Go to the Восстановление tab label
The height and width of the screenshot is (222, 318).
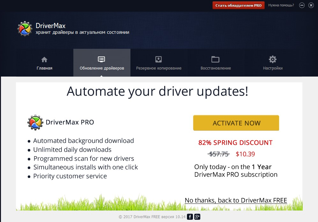tap(216, 68)
